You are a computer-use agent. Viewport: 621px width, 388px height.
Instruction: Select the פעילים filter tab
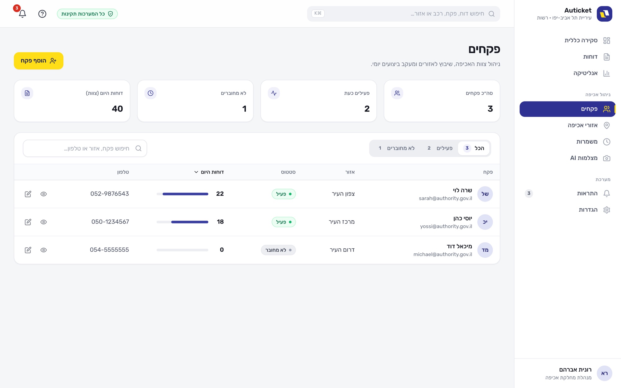(x=440, y=148)
